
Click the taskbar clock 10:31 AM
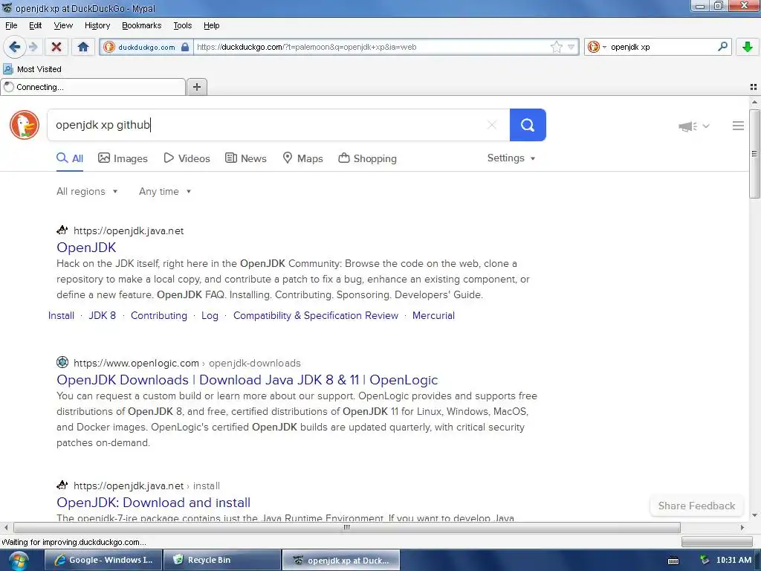734,560
